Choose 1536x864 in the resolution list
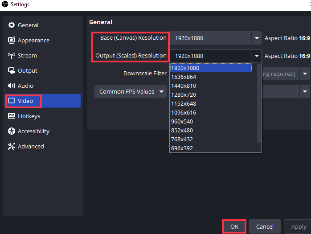The height and width of the screenshot is (234, 311). (183, 77)
